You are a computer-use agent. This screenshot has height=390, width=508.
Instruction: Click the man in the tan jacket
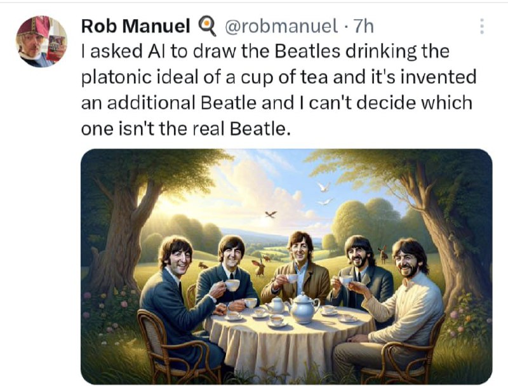300,270
